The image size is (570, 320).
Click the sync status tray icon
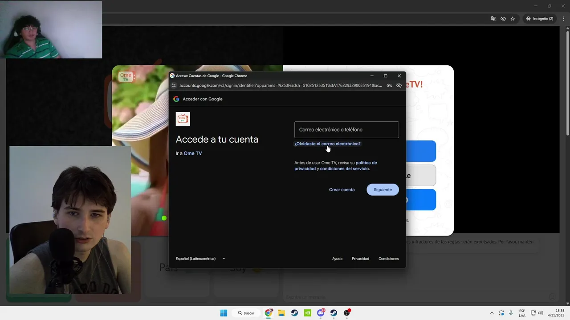pos(501,313)
